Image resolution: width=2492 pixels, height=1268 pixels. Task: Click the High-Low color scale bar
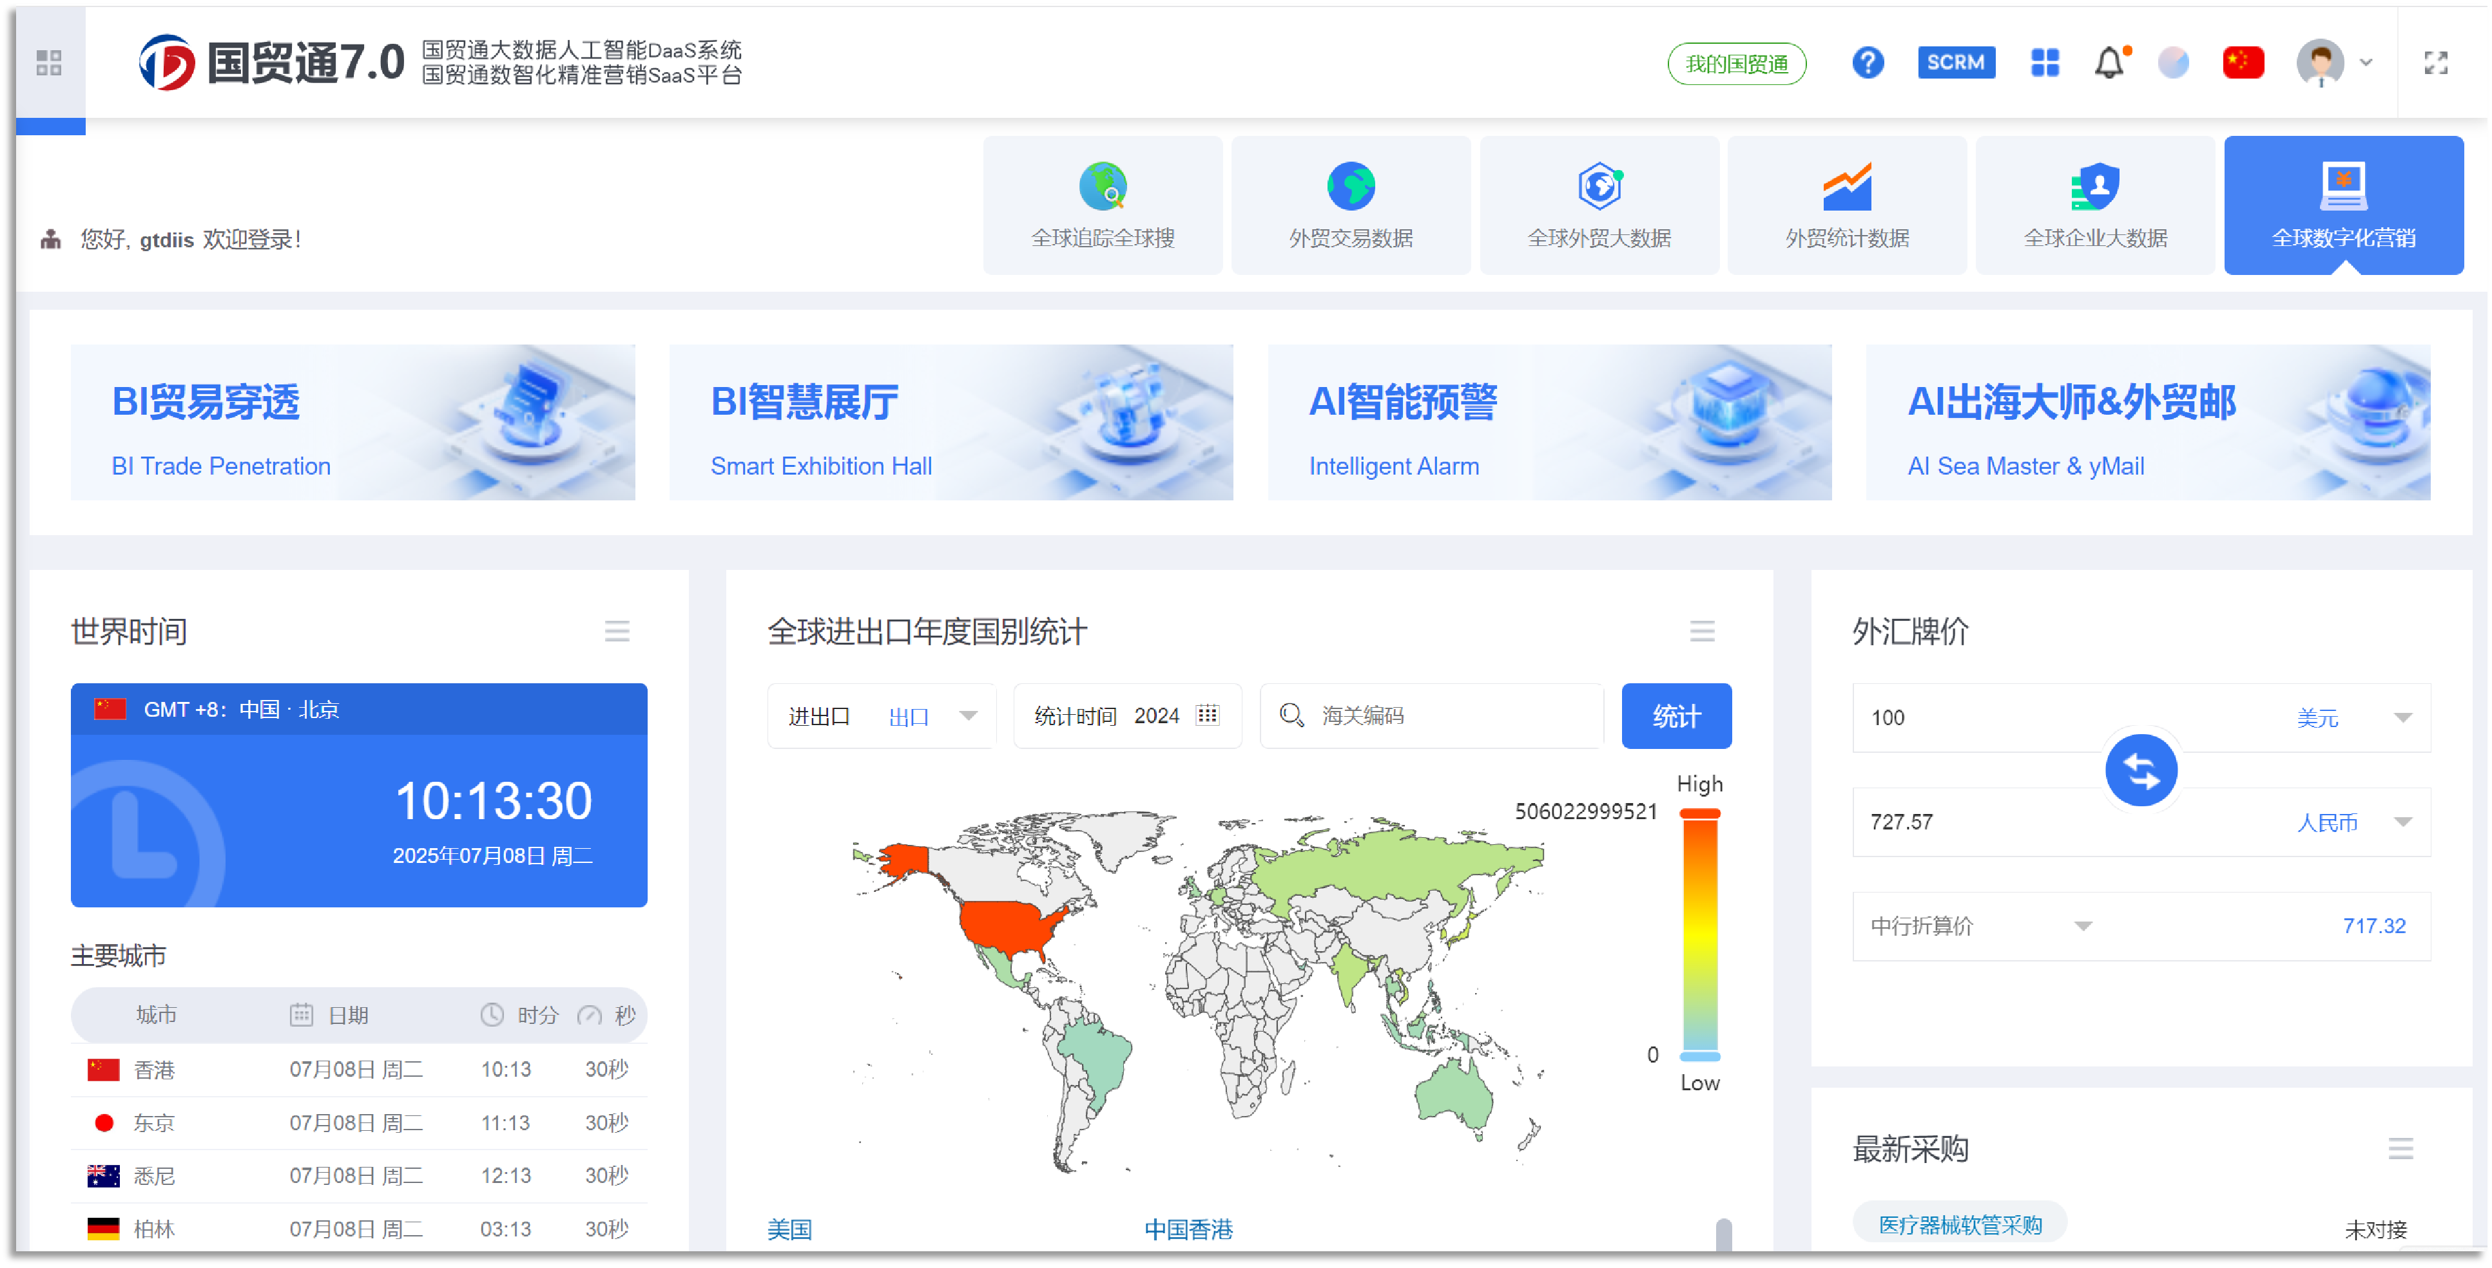click(x=1699, y=932)
